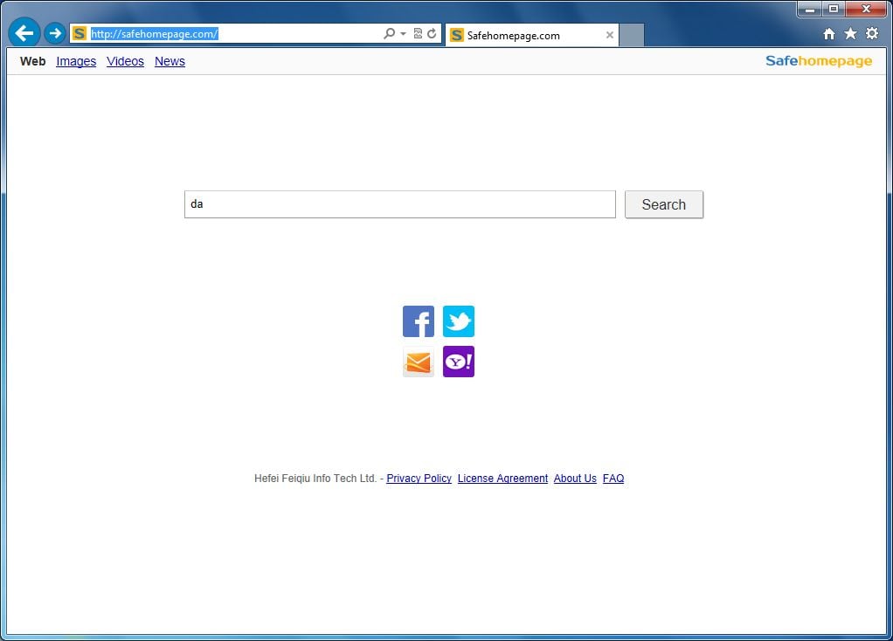
Task: Open a new blank tab
Action: (x=631, y=35)
